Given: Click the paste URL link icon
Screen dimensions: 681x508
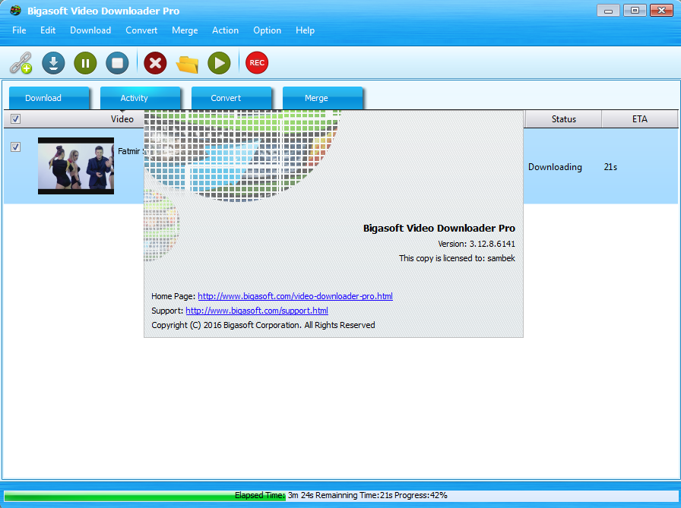Looking at the screenshot, I should 21,63.
